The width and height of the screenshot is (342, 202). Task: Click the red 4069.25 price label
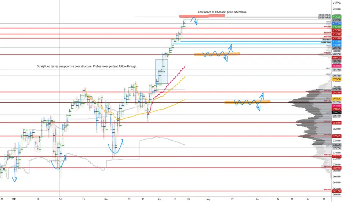(336, 58)
